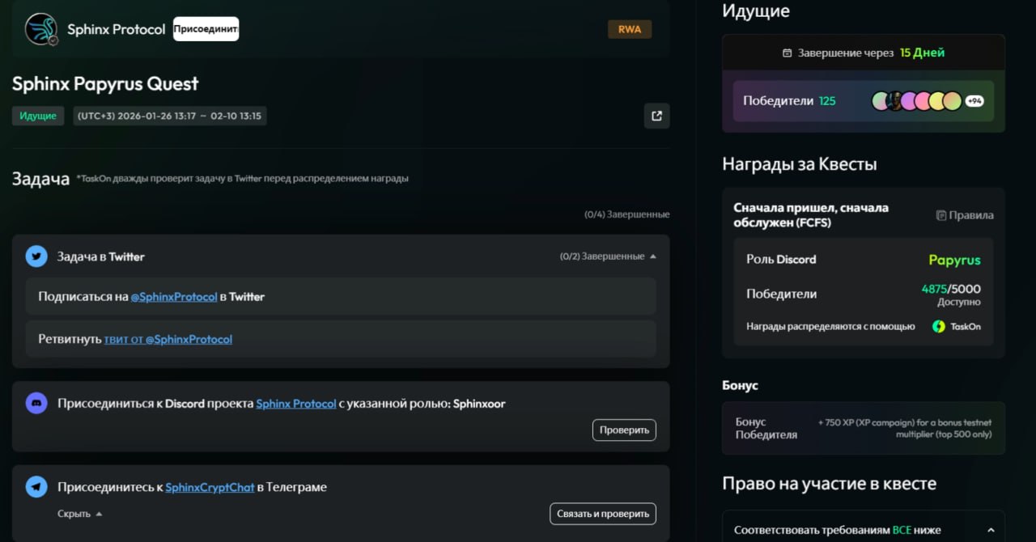1036x542 pixels.
Task: Click the (0/2) Завершенные Twitter counter
Action: pyautogui.click(x=602, y=256)
